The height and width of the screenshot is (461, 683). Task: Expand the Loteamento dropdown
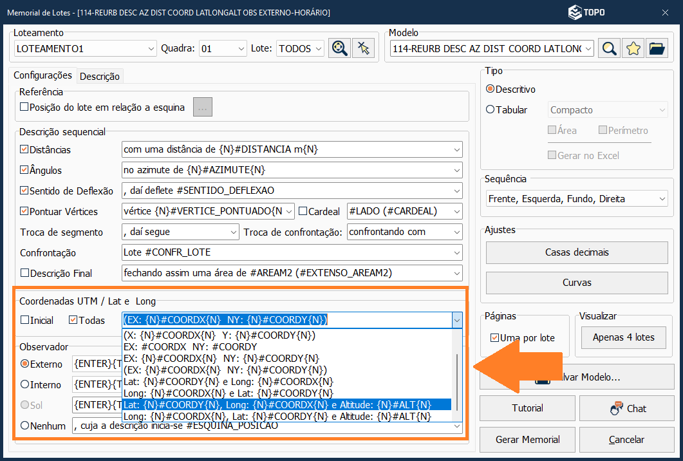(x=151, y=48)
